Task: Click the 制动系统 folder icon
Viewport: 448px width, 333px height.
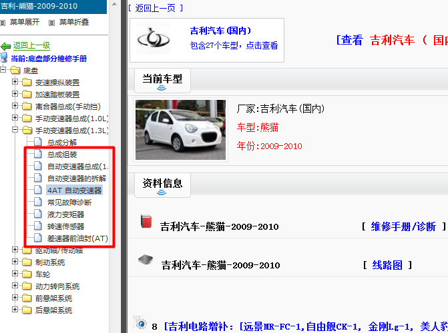Action: click(27, 262)
